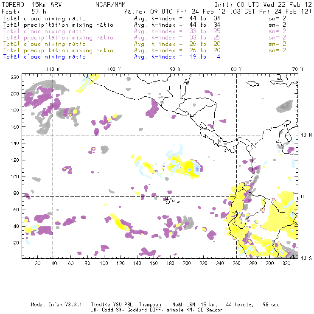Click the 'TORERO 15km ARW' title text
Screen dimensions: 314x314
click(32, 5)
